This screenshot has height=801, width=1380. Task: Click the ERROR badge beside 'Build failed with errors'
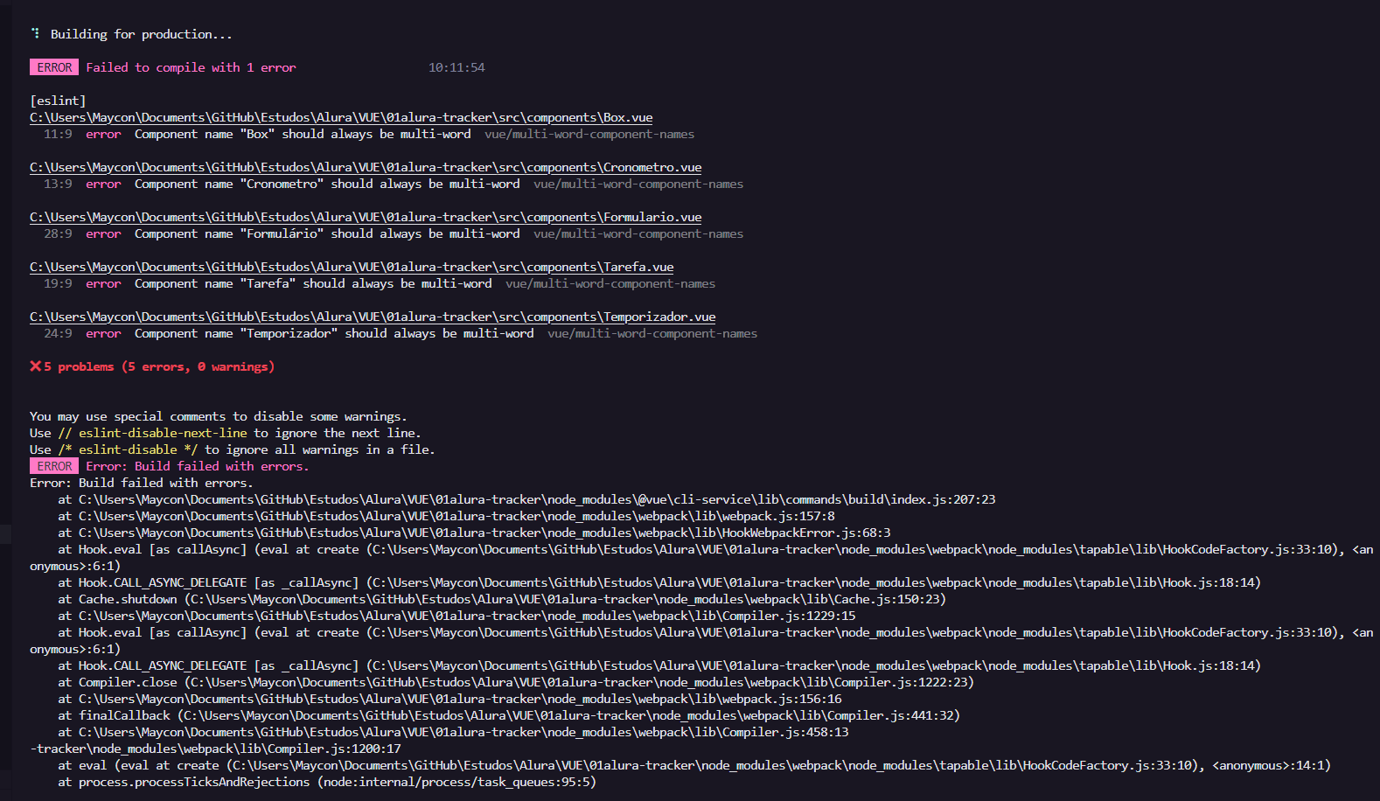pyautogui.click(x=54, y=466)
